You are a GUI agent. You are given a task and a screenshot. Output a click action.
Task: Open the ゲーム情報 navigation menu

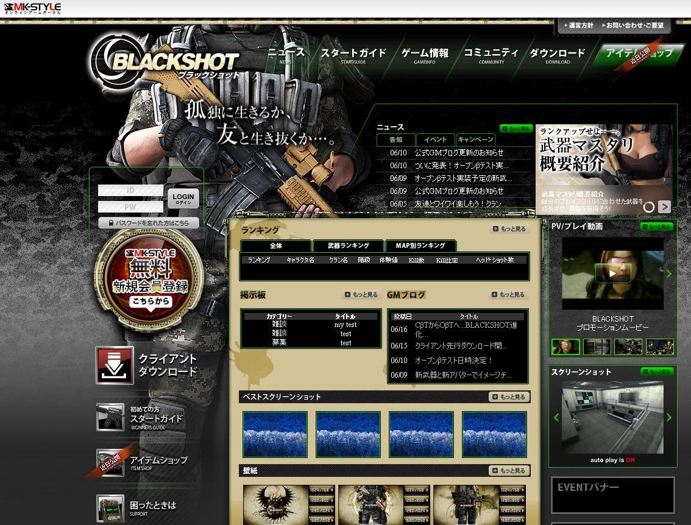pyautogui.click(x=425, y=55)
